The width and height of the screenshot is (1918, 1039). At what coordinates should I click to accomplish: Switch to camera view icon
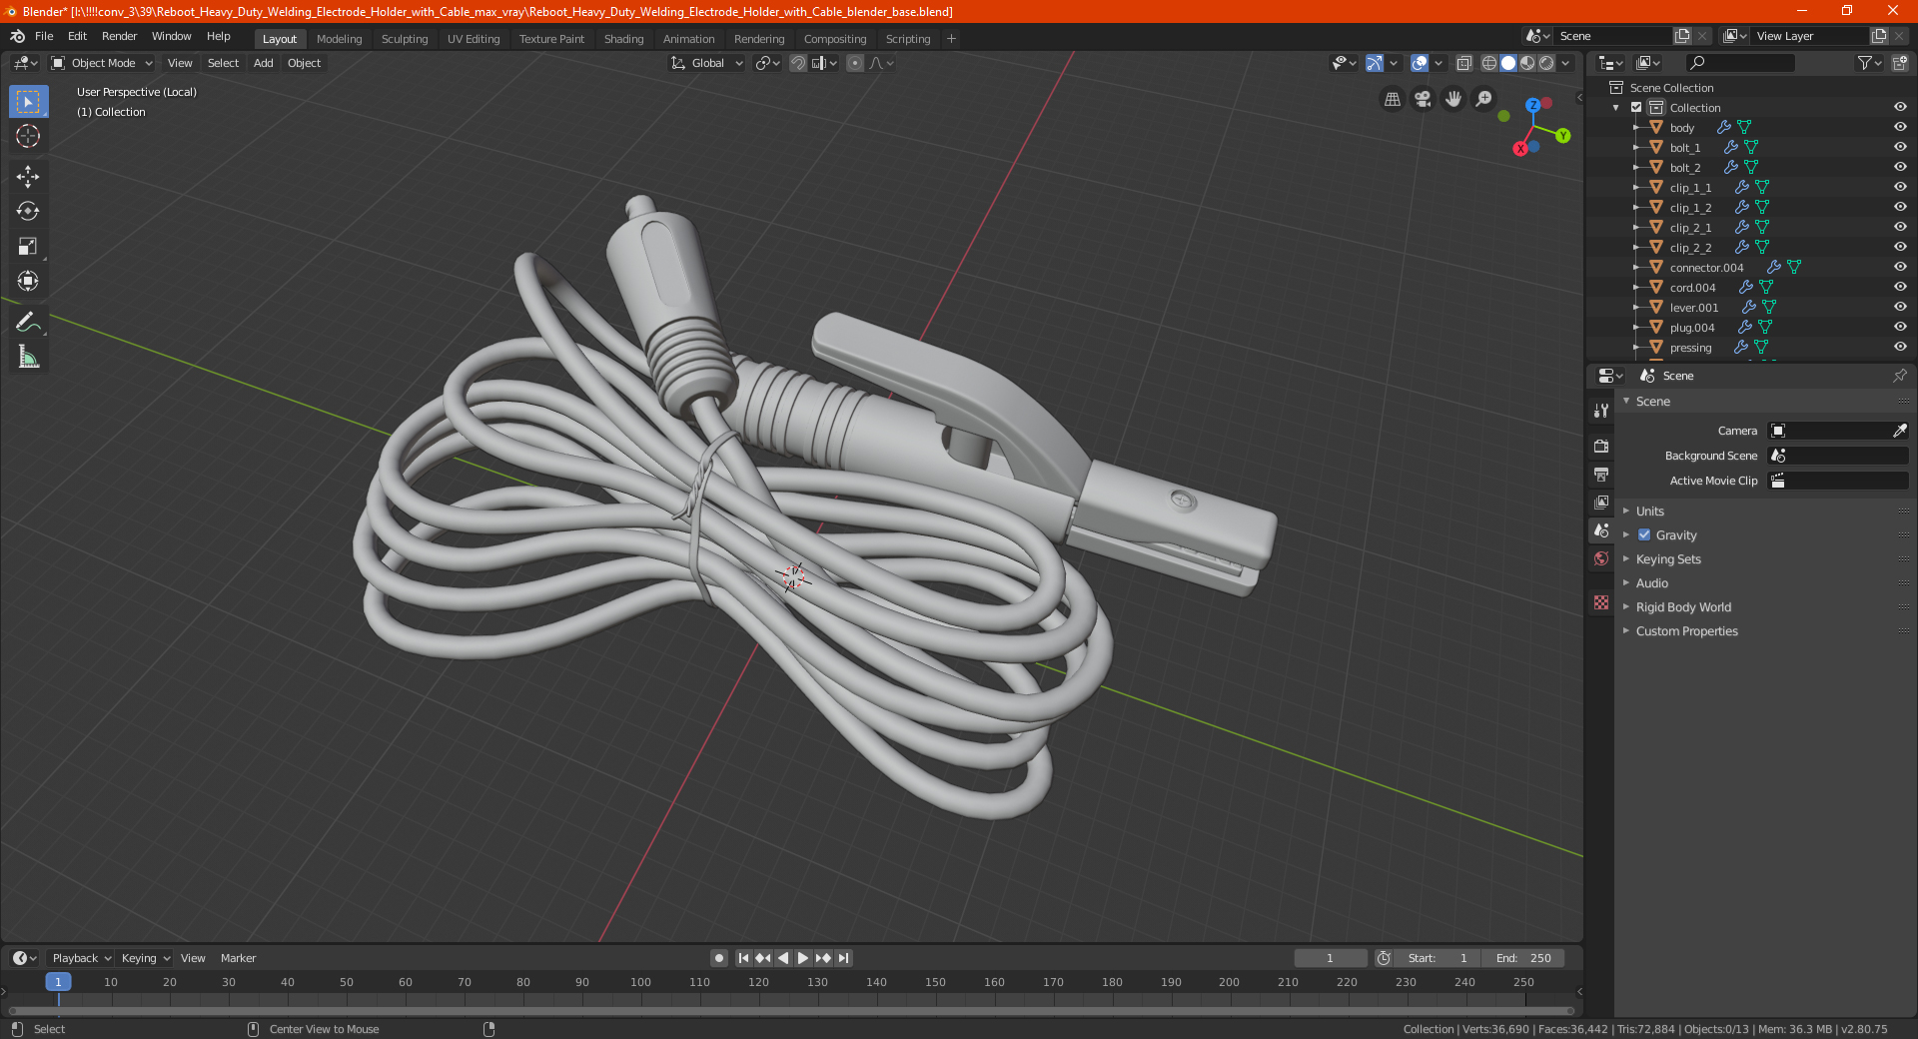[x=1423, y=99]
